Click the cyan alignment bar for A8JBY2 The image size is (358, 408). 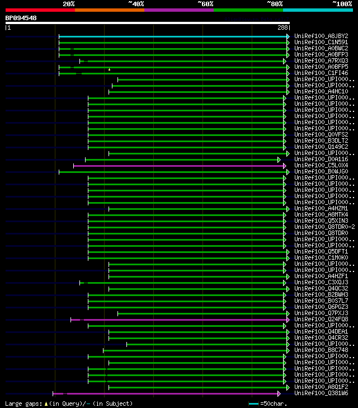coord(173,36)
